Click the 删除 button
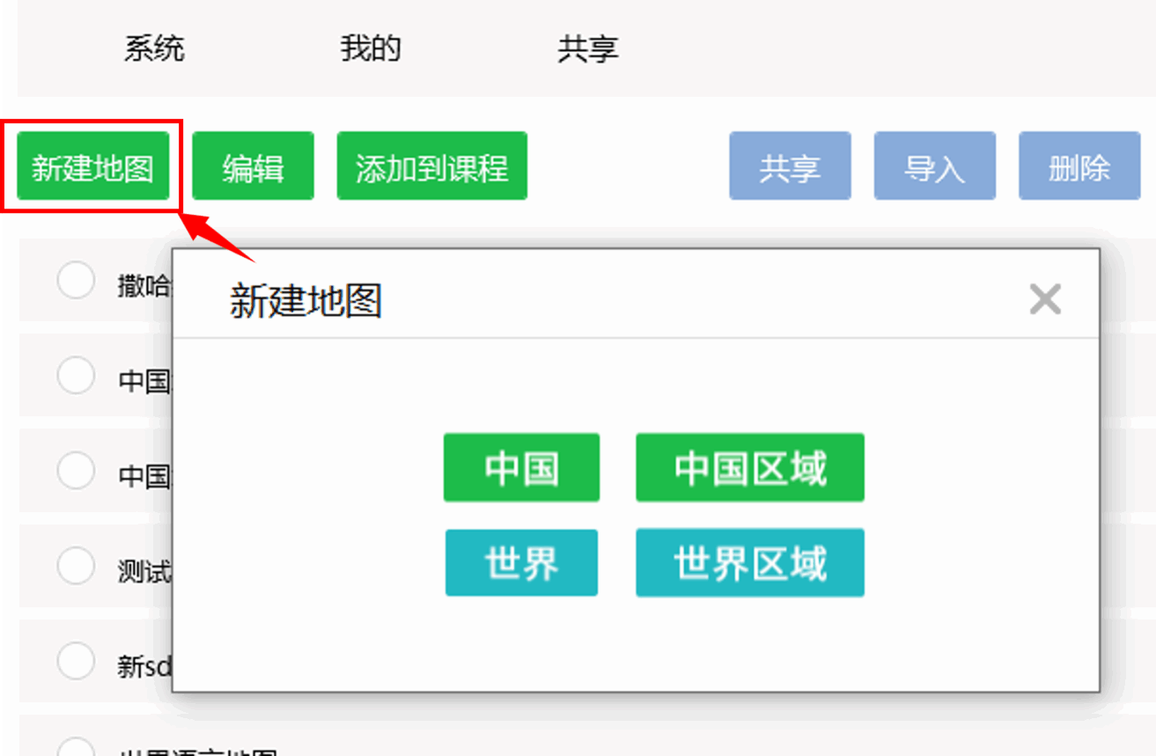Screen dimensions: 1156x756 click(x=1079, y=167)
